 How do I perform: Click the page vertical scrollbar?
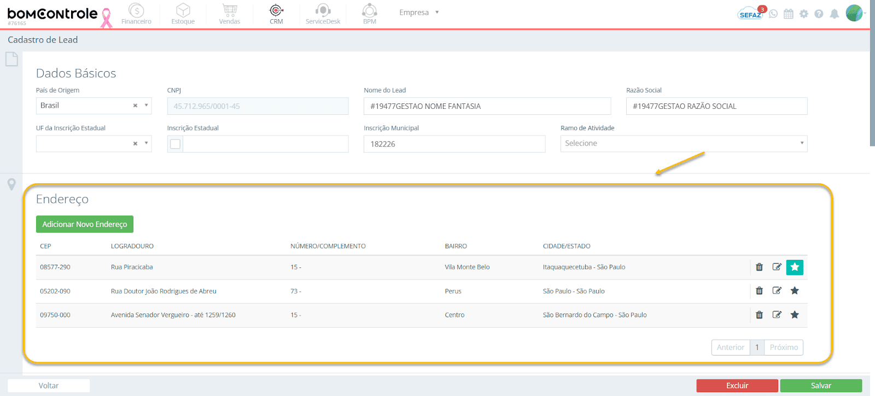point(872,73)
